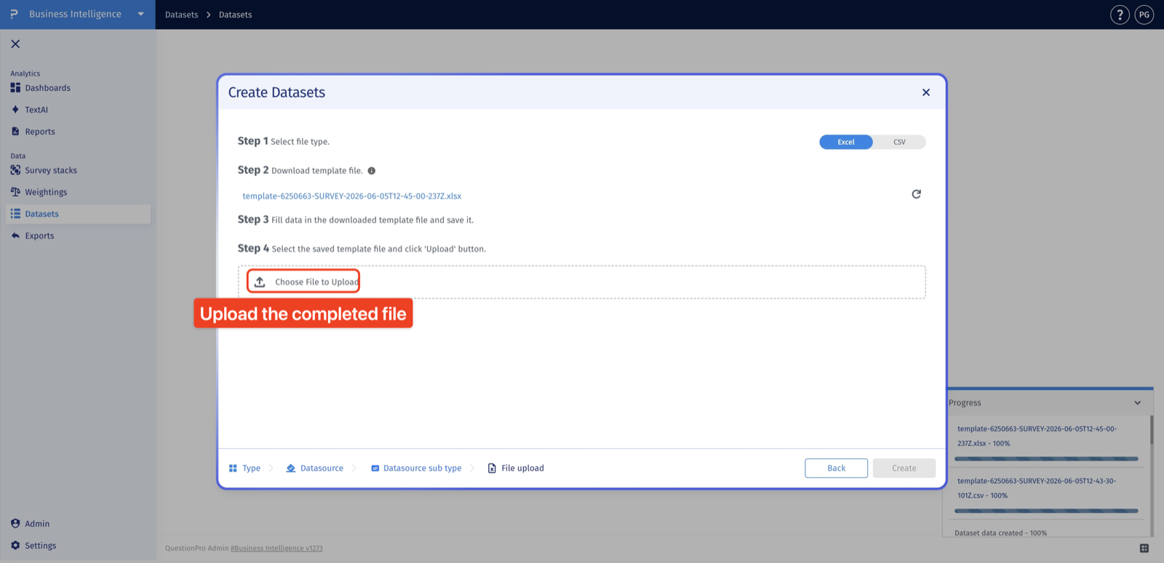
Task: Collapse the Progress panel chevron
Action: (1138, 403)
